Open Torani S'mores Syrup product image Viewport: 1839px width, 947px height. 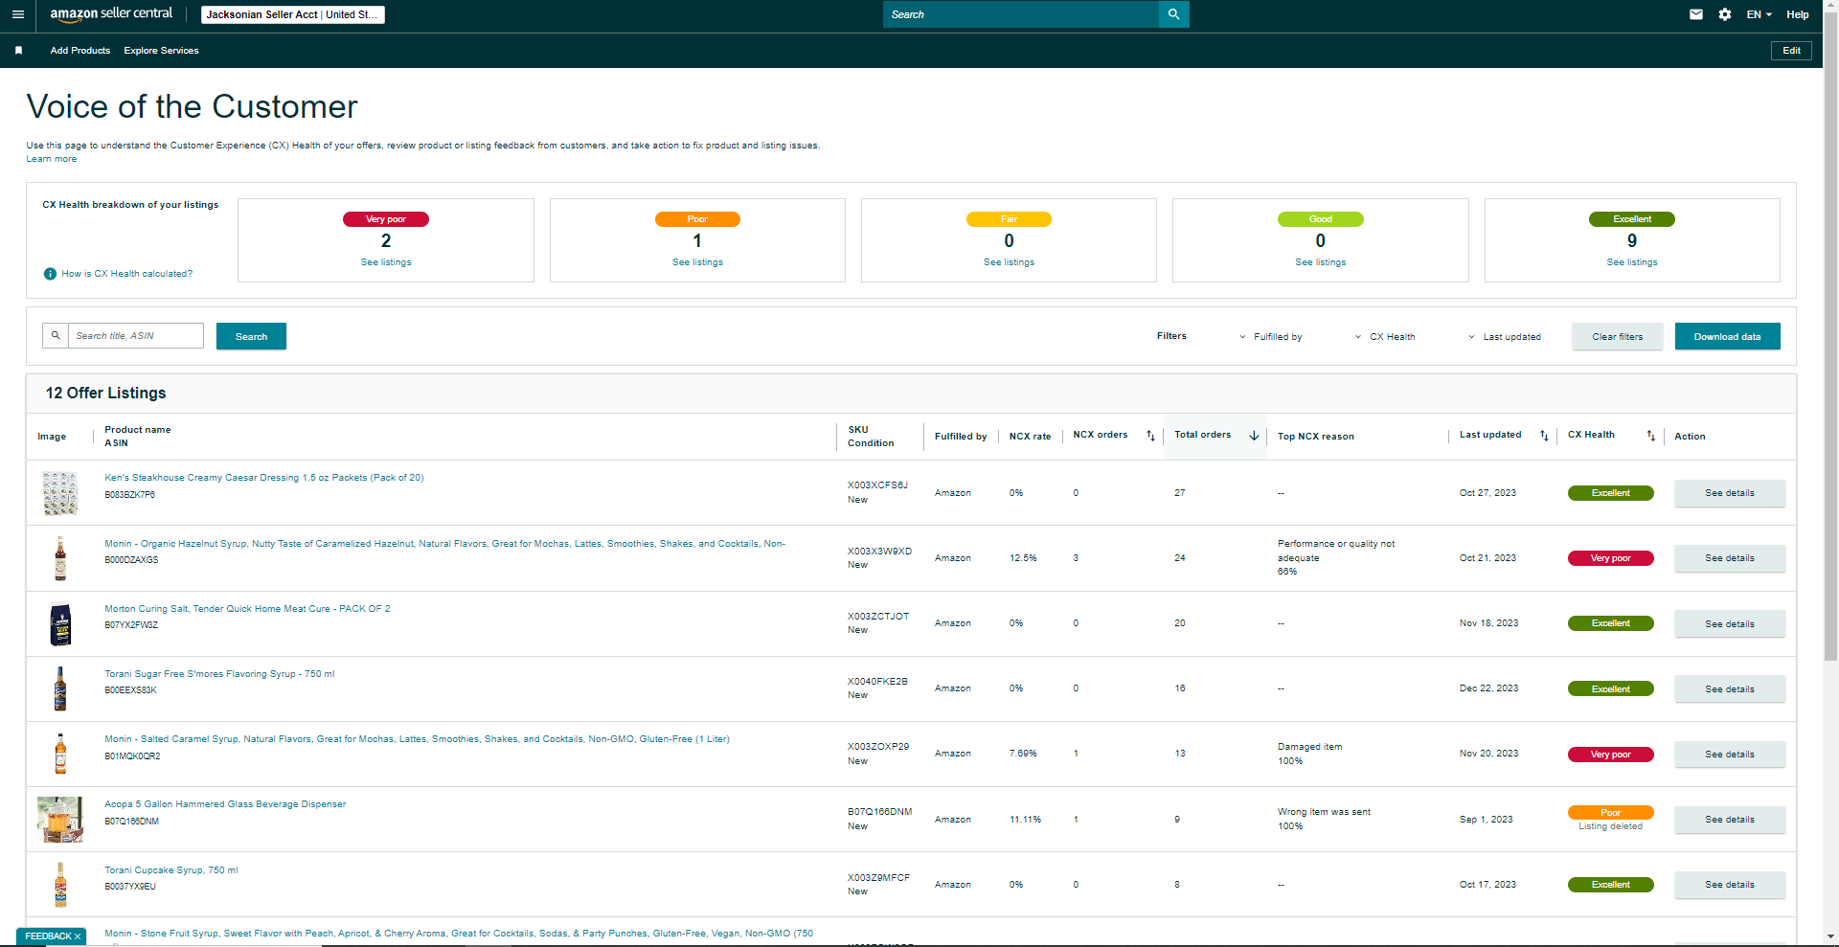click(x=60, y=688)
